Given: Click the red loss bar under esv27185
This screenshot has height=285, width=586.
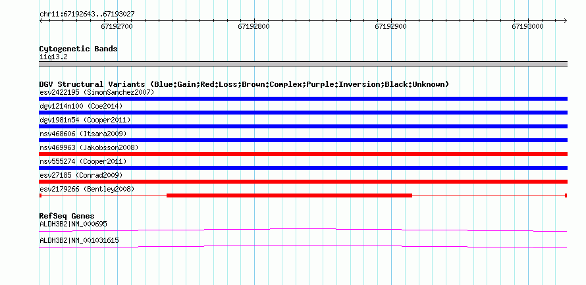Looking at the screenshot, I should pos(303,182).
